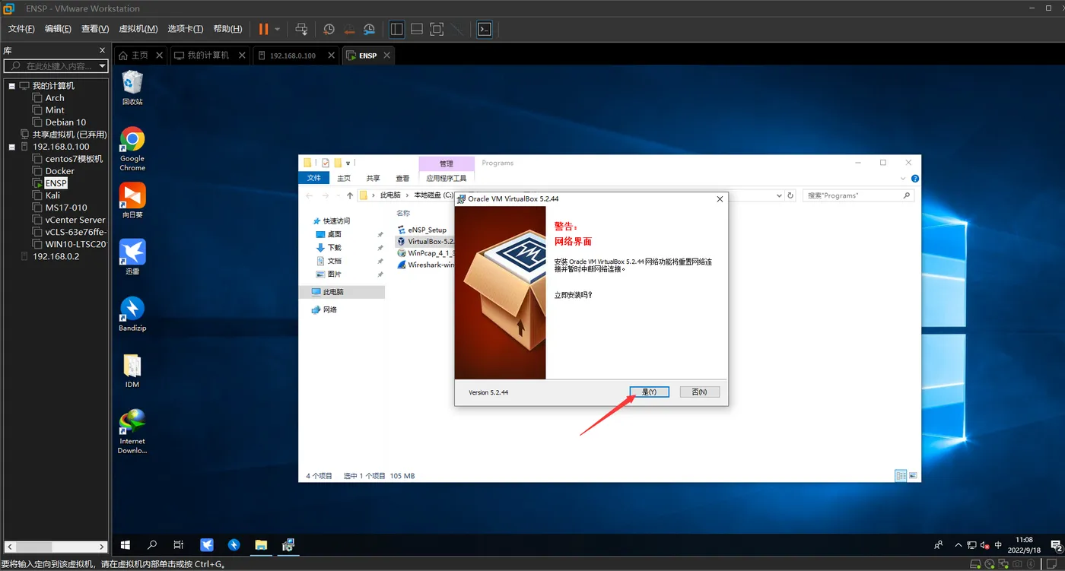Open the 虚拟机(M) menu
This screenshot has height=571, width=1065.
click(x=138, y=29)
